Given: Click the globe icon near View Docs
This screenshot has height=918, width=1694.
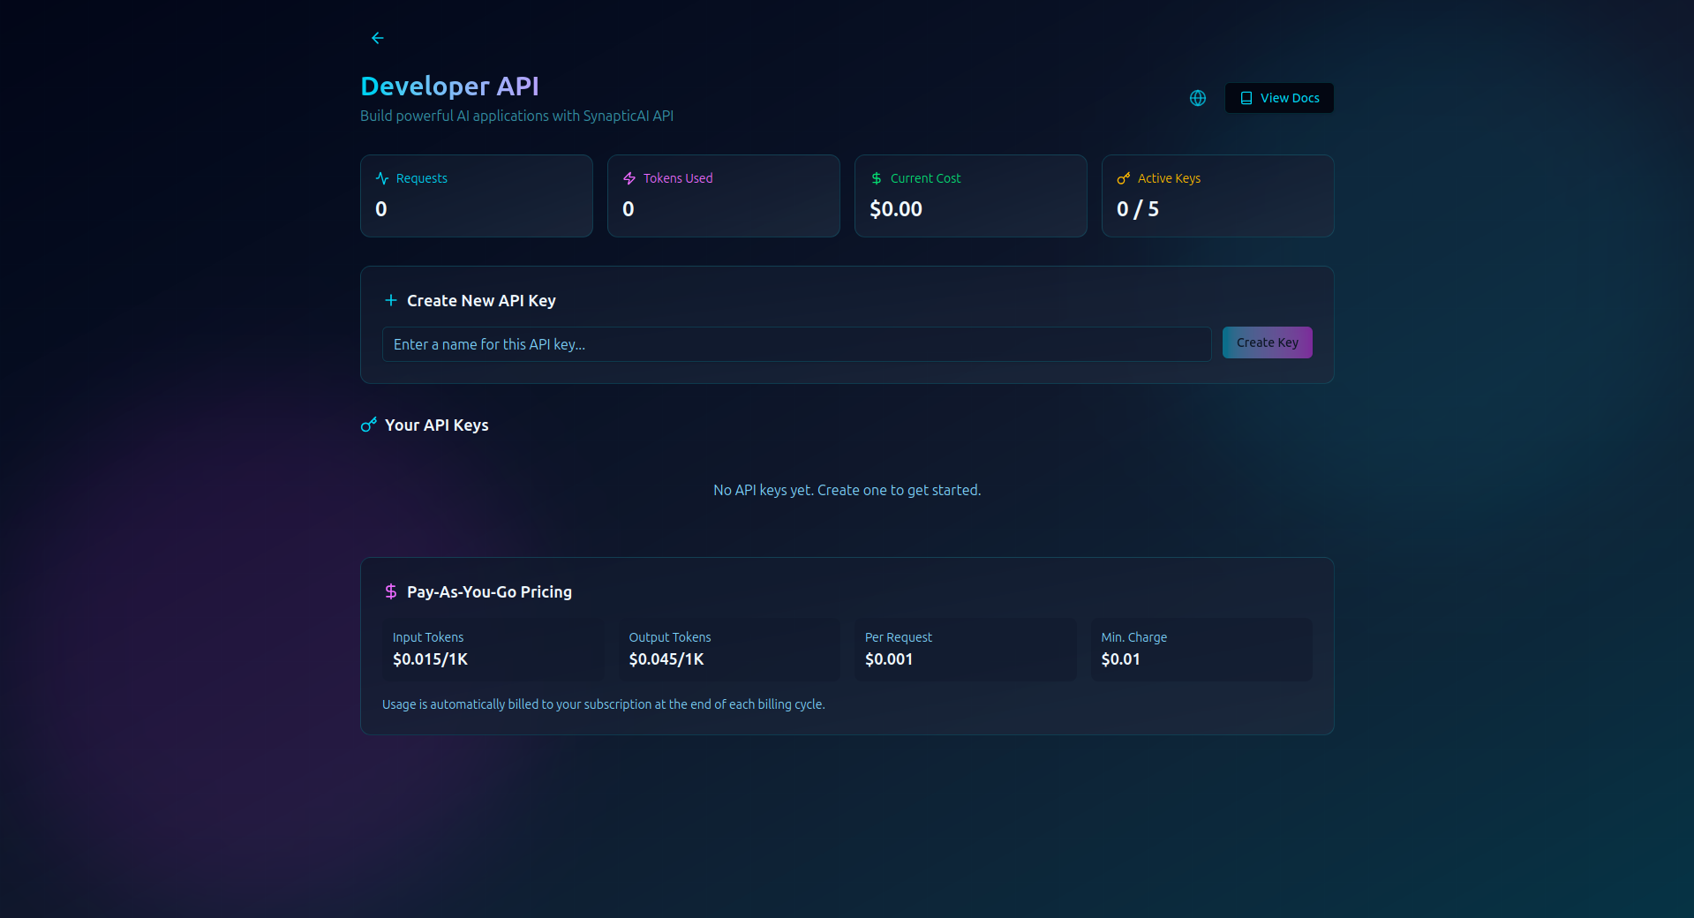Looking at the screenshot, I should click(x=1197, y=98).
